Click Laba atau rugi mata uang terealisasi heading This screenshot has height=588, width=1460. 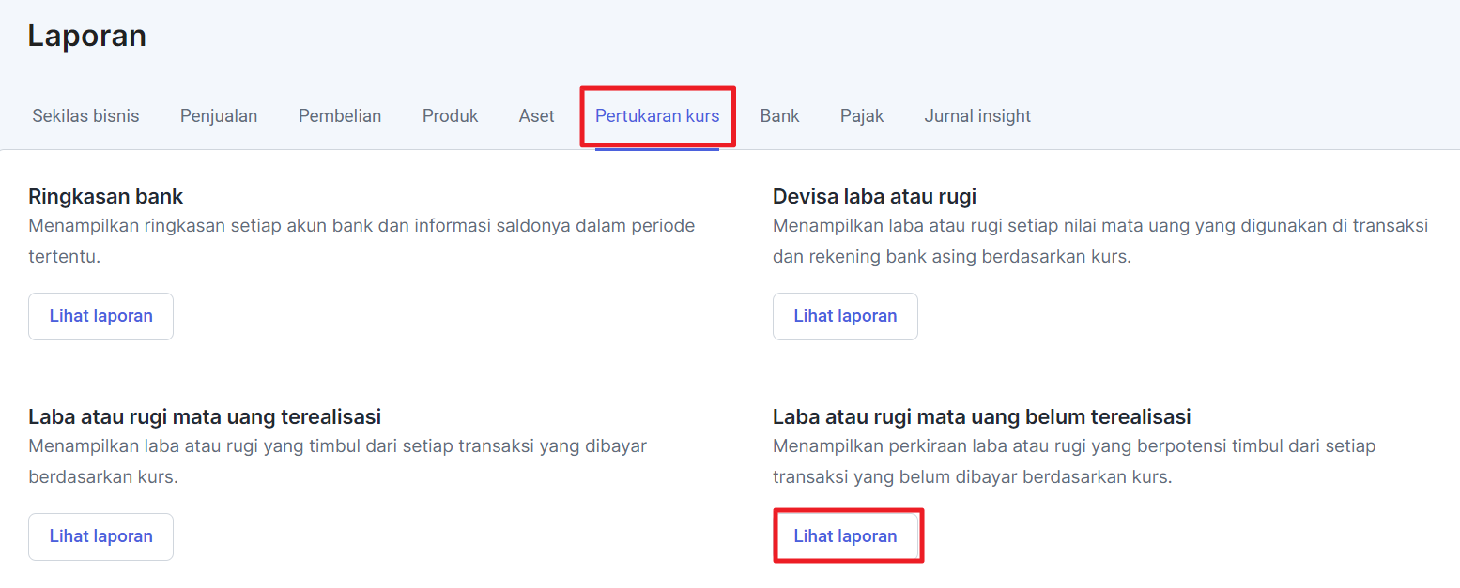(x=205, y=417)
